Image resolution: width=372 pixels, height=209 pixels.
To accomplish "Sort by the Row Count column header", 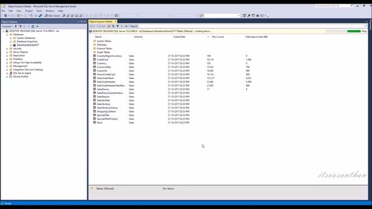I will click(x=218, y=37).
